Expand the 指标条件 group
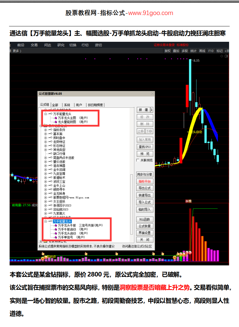 pyautogui.click(x=45, y=130)
